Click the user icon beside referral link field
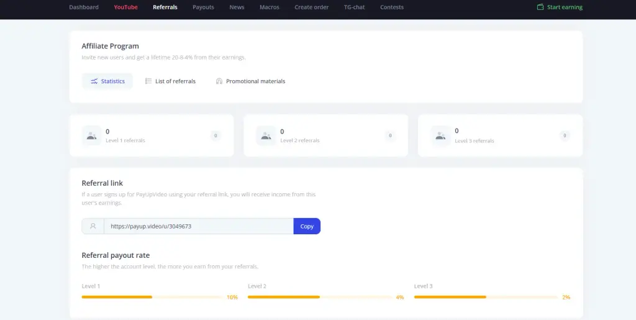Viewport: 636px width, 320px height. pos(93,226)
